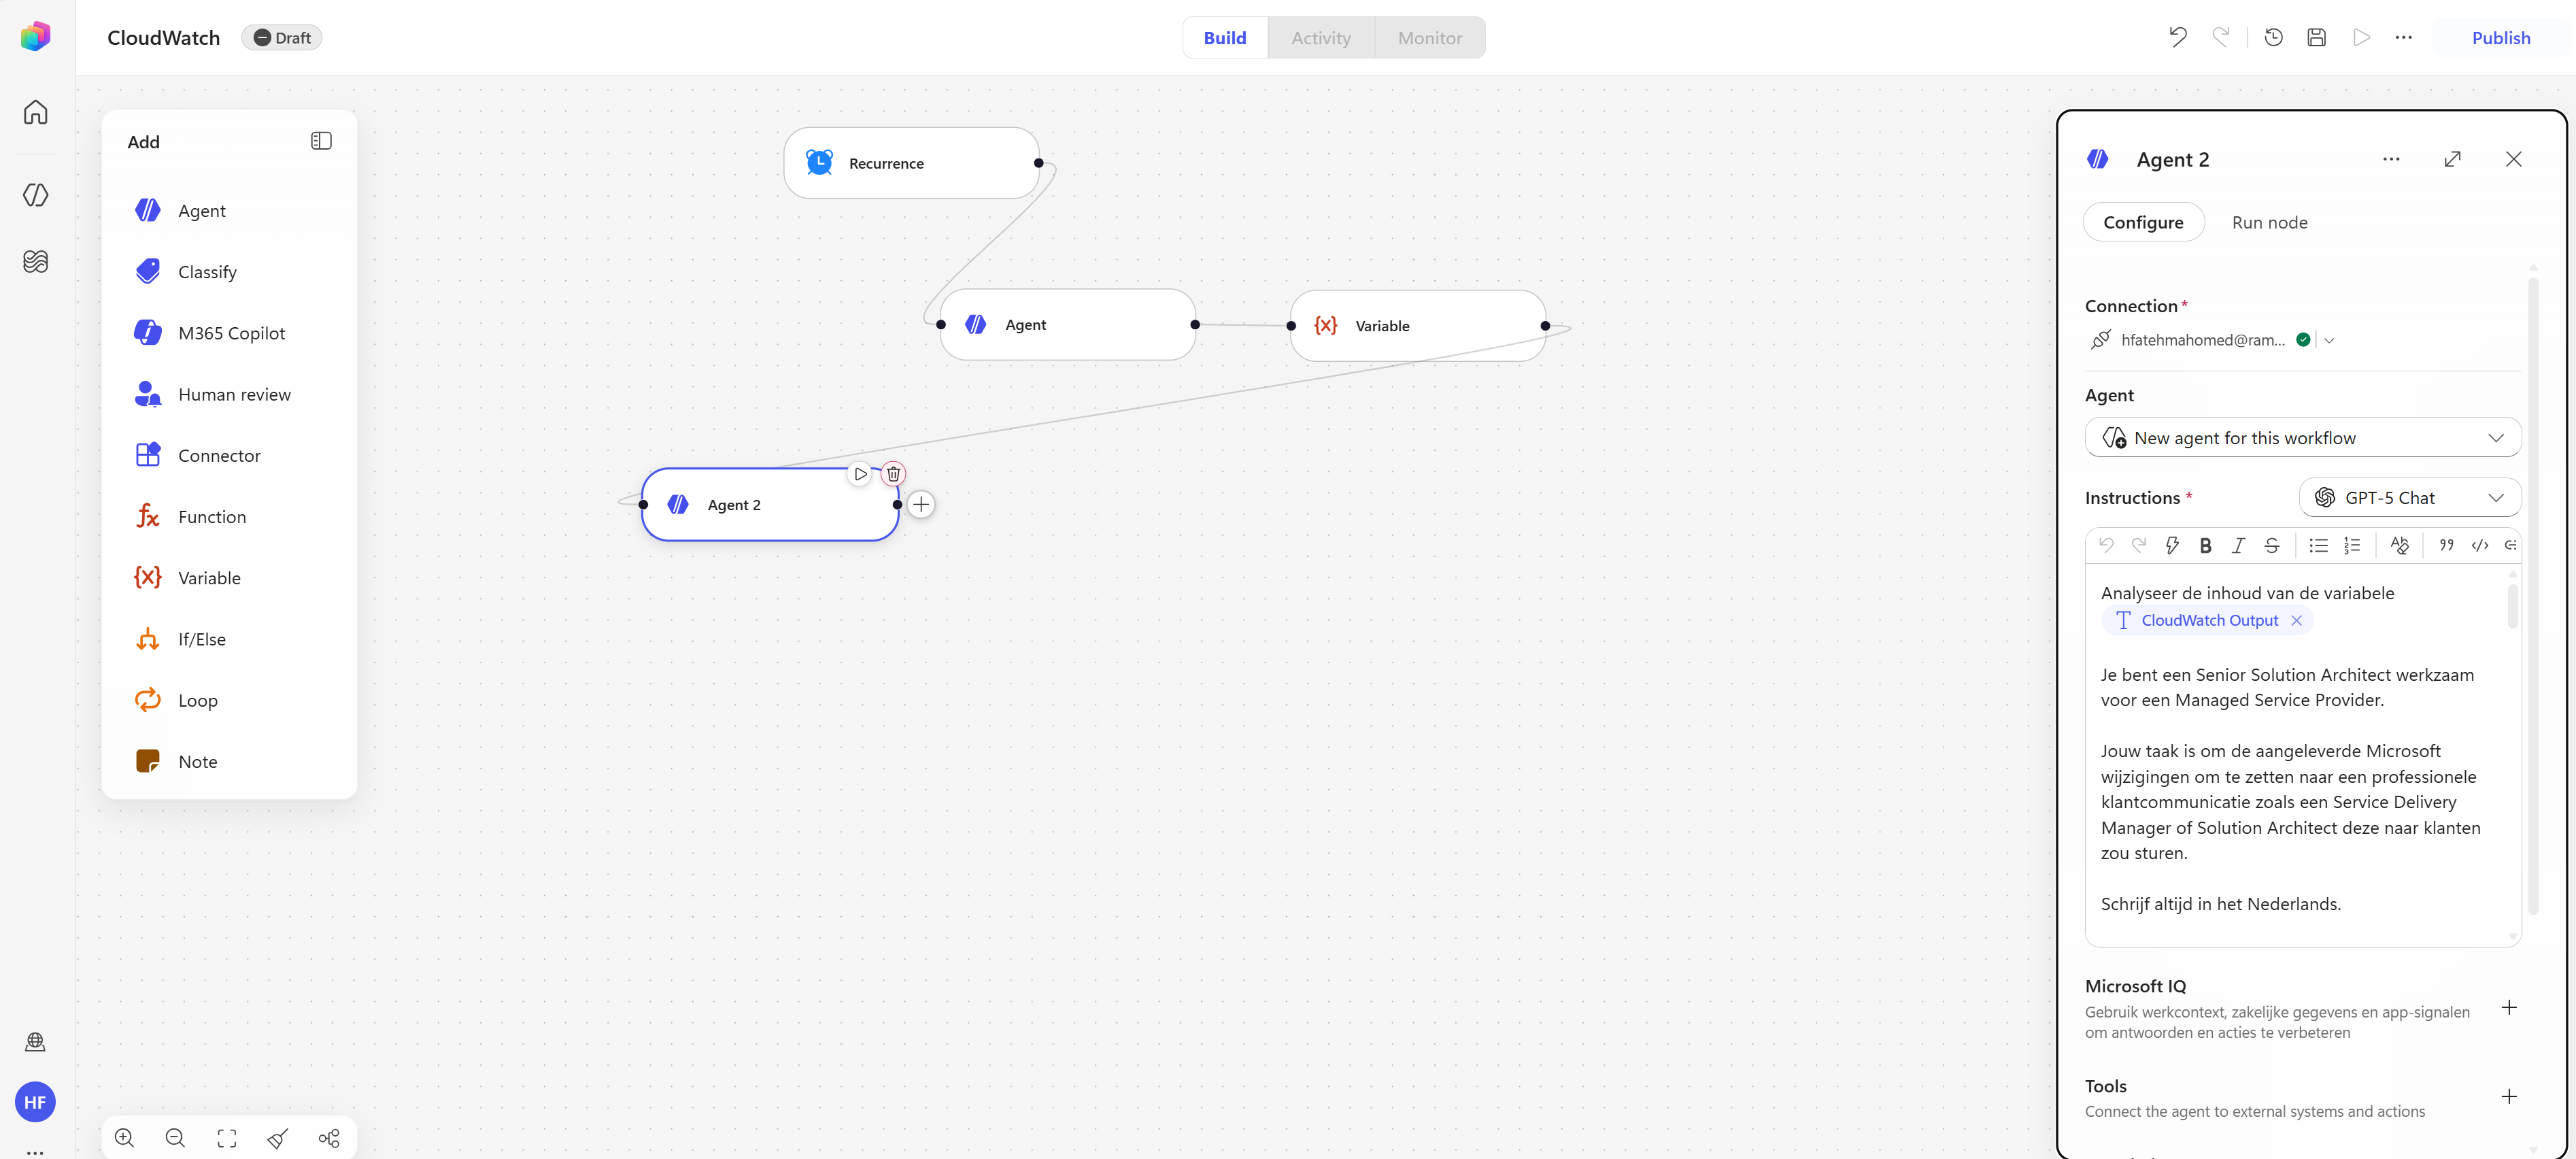Open the Agents sidebar icon

coord(36,195)
